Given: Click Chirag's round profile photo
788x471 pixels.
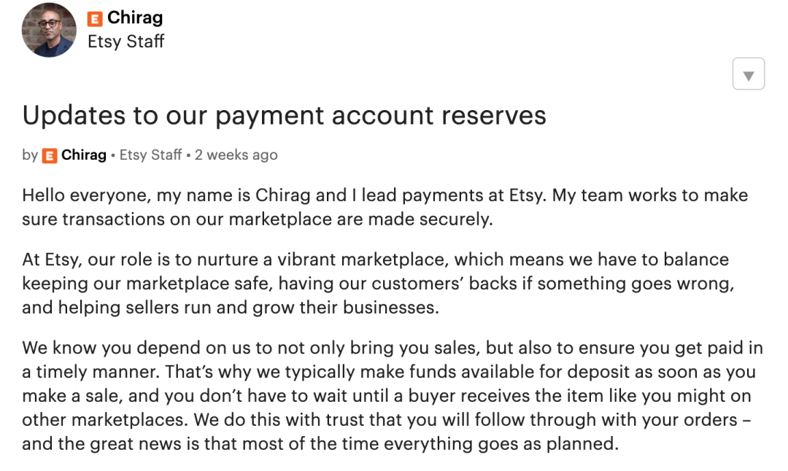Looking at the screenshot, I should [50, 30].
